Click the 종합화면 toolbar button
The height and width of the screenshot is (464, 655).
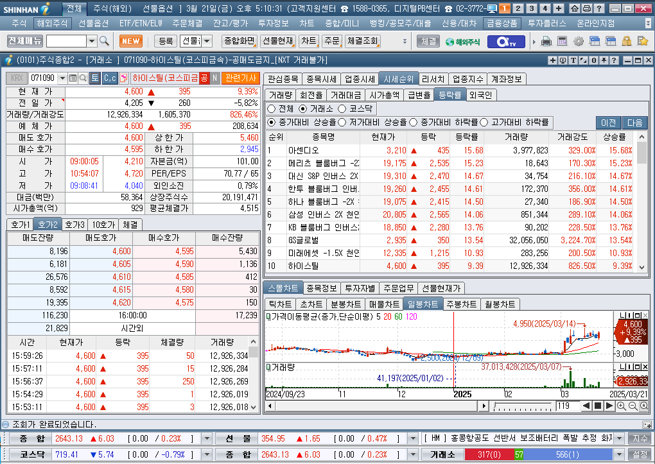point(240,41)
